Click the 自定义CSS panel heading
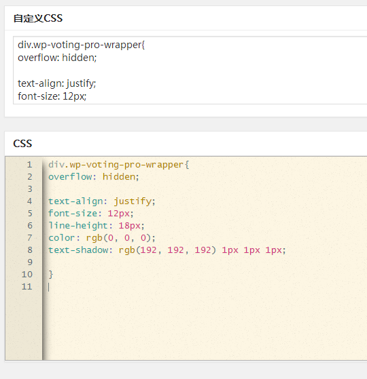 (x=38, y=18)
